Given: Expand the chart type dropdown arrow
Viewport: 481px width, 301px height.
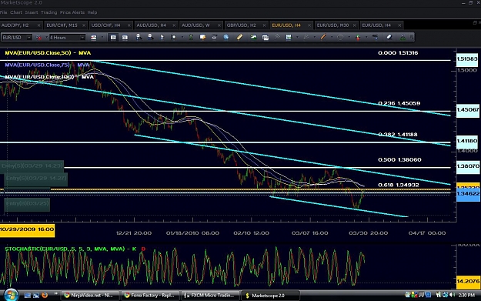Looking at the screenshot, I should click(102, 38).
